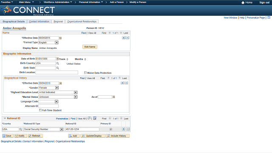This screenshot has width=272, height=153.
Task: Switch to the Contact Information tab
Action: pos(39,22)
